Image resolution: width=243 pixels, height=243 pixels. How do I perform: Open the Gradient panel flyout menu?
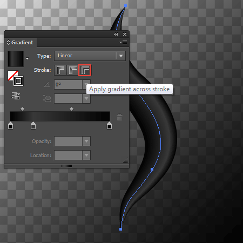coord(123,42)
